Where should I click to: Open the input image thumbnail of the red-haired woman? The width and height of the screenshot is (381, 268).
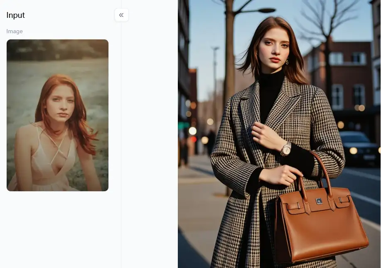click(x=58, y=115)
